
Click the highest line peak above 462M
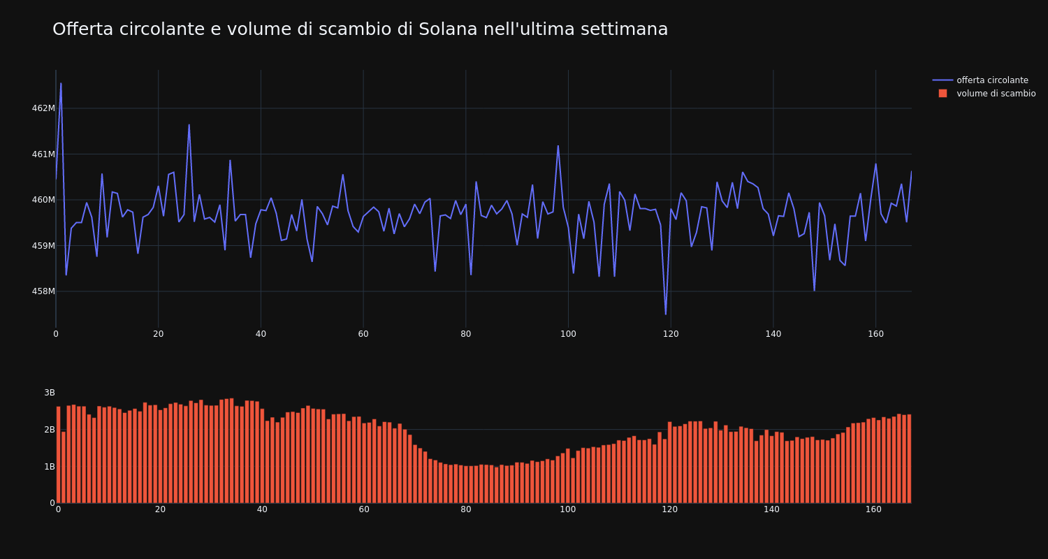point(61,83)
